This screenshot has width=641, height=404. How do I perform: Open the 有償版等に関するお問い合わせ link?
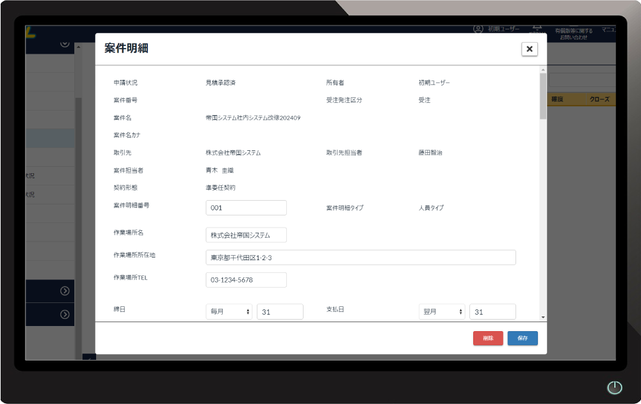tap(574, 30)
